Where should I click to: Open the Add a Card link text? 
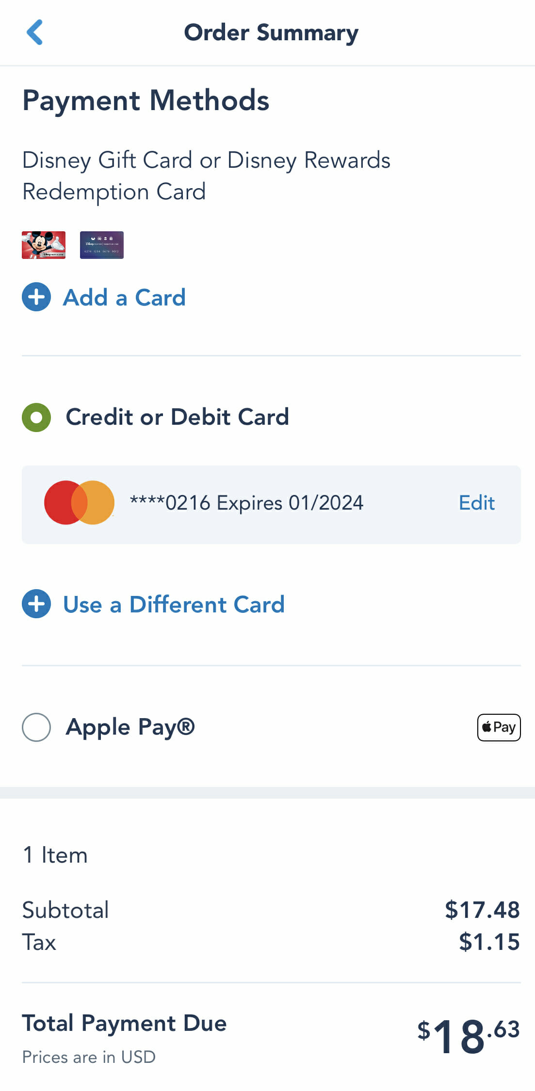pos(124,297)
